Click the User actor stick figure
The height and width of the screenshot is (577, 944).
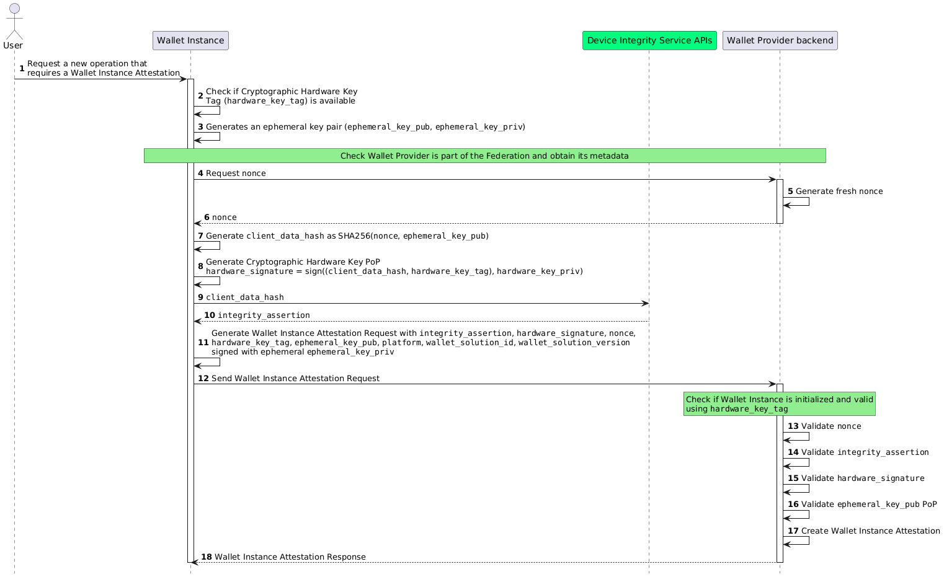12,22
